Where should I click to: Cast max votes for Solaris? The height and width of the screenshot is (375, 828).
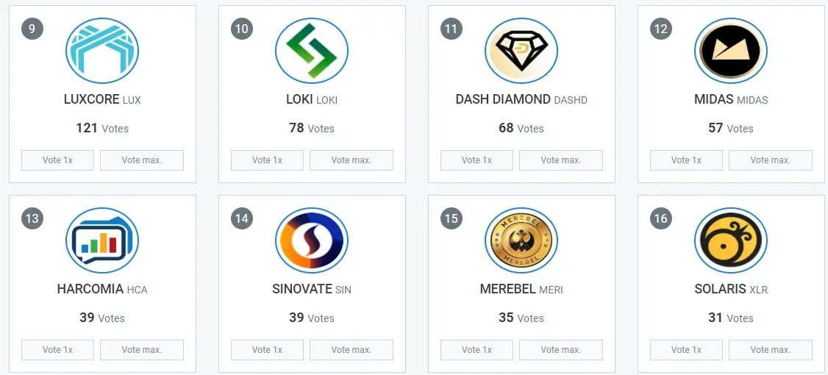pyautogui.click(x=771, y=350)
